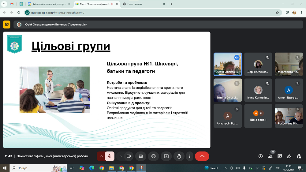Show the participants people panel
Viewport: 306px width, 172px height.
270,156
